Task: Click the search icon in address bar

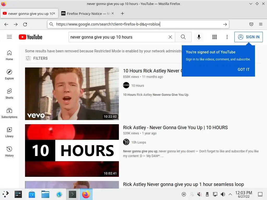Action: coord(51,24)
